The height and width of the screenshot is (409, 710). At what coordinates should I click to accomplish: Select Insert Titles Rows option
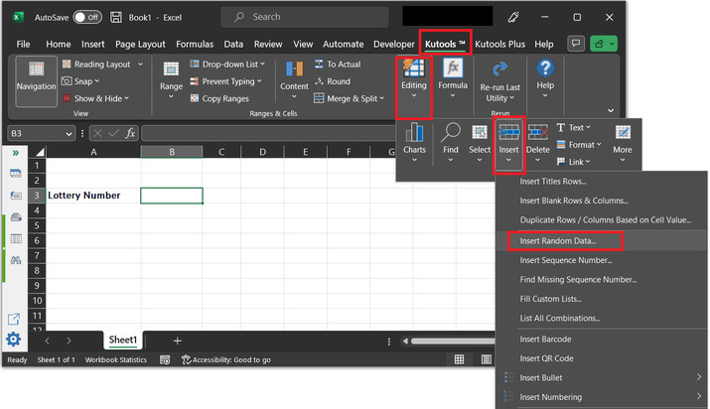tap(602, 182)
